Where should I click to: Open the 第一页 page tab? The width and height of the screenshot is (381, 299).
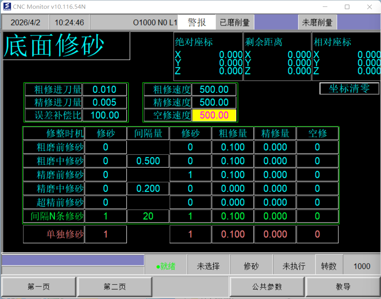(x=39, y=287)
